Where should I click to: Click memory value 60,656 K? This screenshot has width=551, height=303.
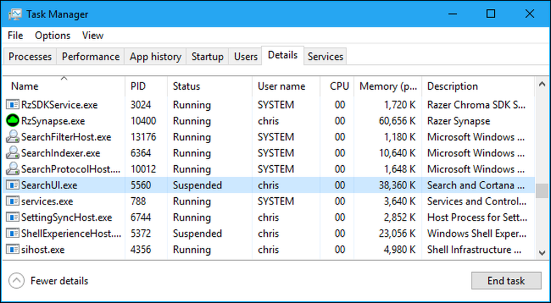click(x=397, y=121)
